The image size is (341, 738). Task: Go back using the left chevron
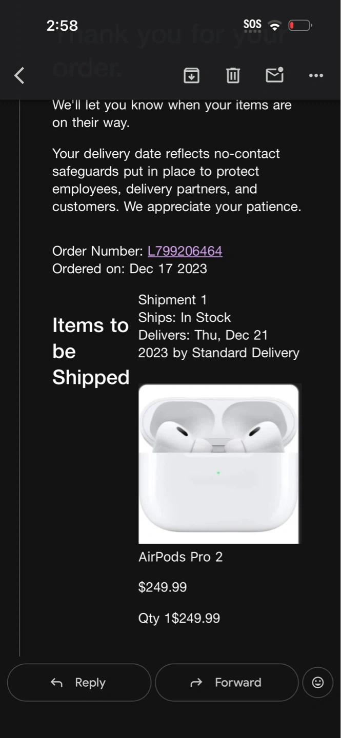[19, 76]
